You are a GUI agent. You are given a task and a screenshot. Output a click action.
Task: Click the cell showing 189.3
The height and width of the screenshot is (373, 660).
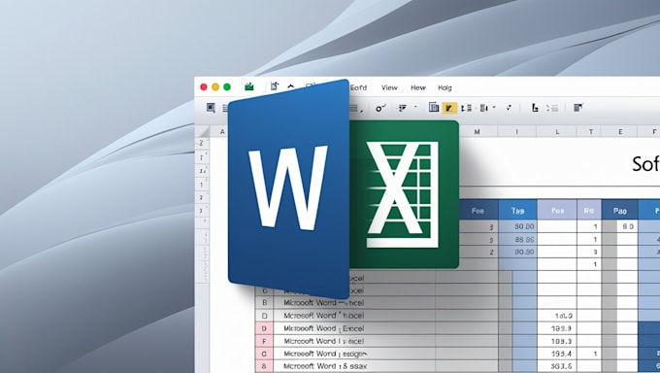pyautogui.click(x=557, y=341)
